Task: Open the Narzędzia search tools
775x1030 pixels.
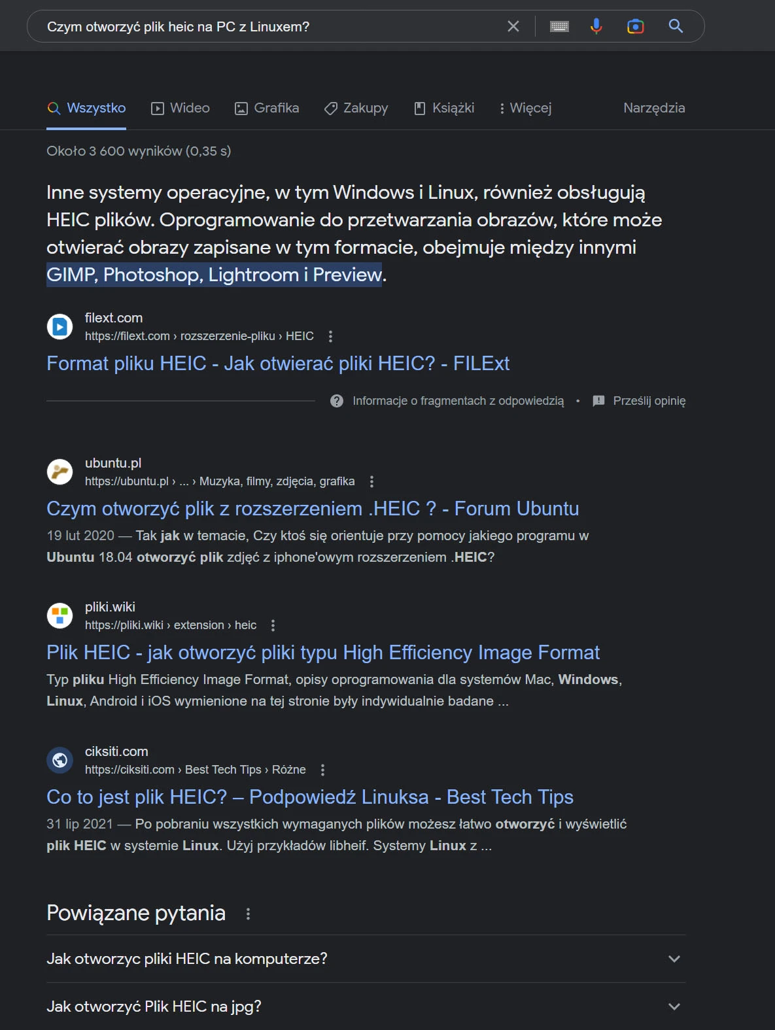Action: 654,108
